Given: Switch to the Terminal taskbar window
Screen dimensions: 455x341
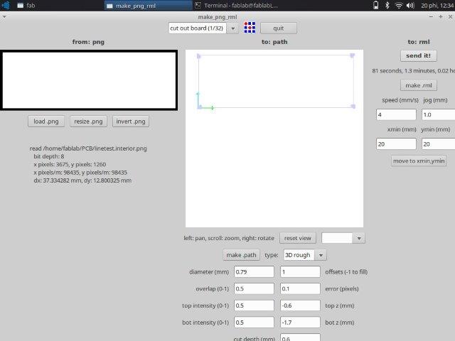Looking at the screenshot, I should 236,6.
